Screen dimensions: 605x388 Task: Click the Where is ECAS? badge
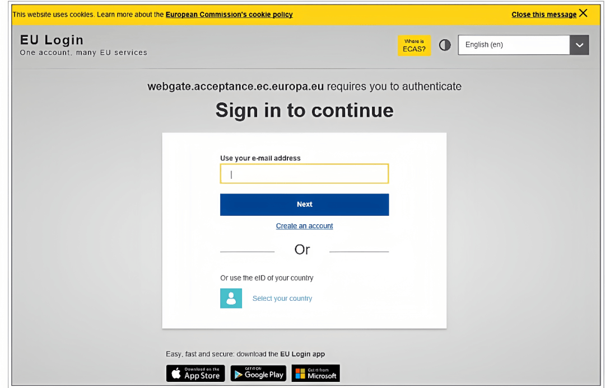[x=414, y=45]
